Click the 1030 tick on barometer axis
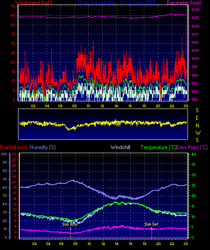210x250 pixels. 195,9
